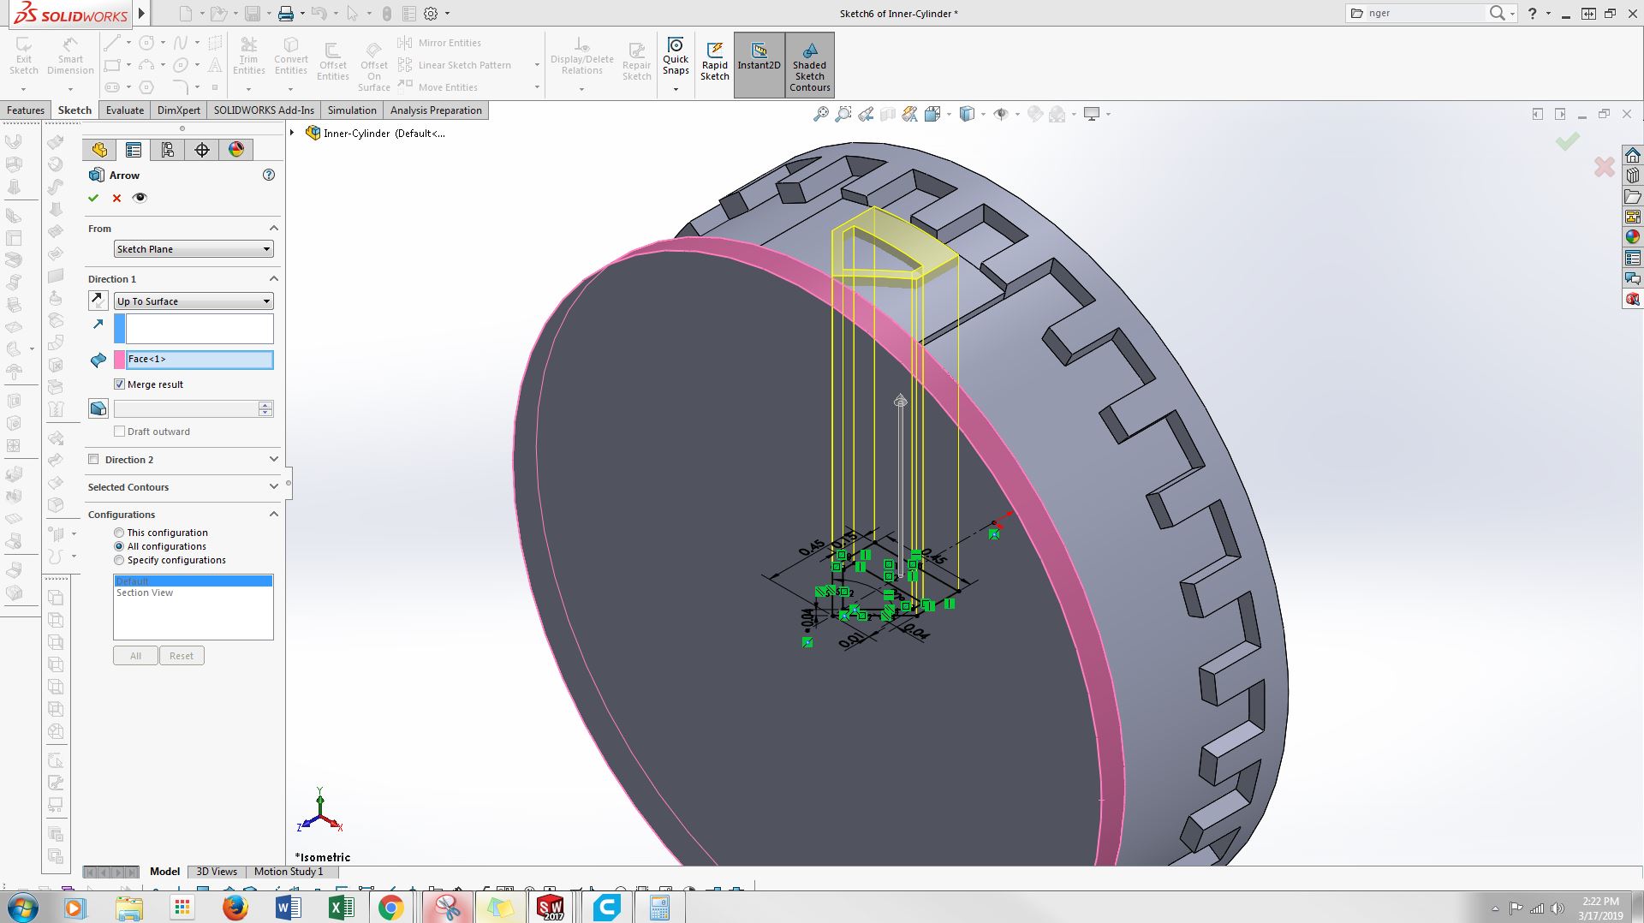1644x923 pixels.
Task: Enable the Draft outward checkbox
Action: pos(120,432)
